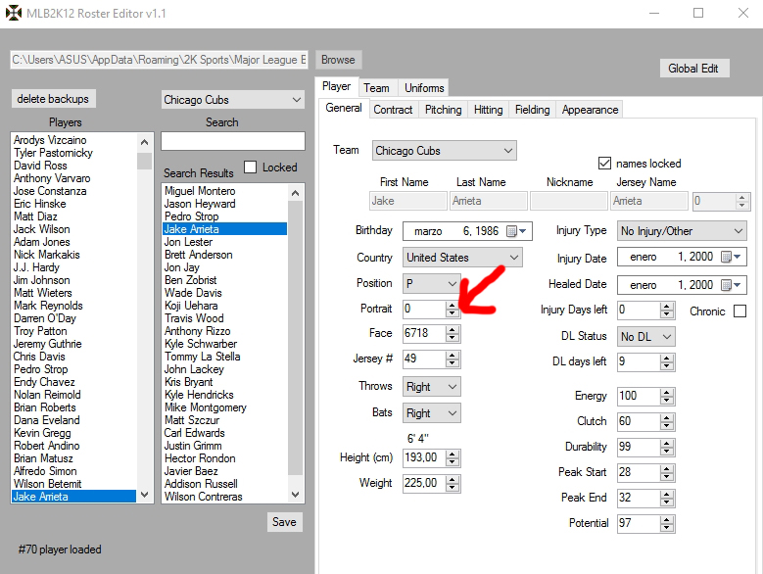Open the Chicago Cubs team filter dropdown
This screenshot has width=763, height=574.
point(233,100)
